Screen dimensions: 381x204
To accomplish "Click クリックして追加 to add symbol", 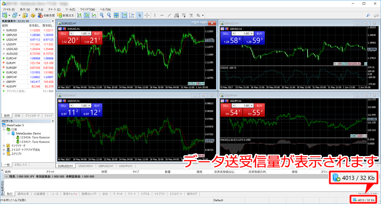I will (16, 91).
